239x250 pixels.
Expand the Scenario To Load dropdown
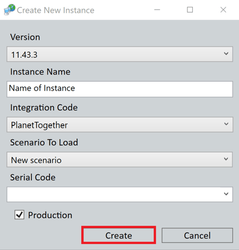coord(119,159)
